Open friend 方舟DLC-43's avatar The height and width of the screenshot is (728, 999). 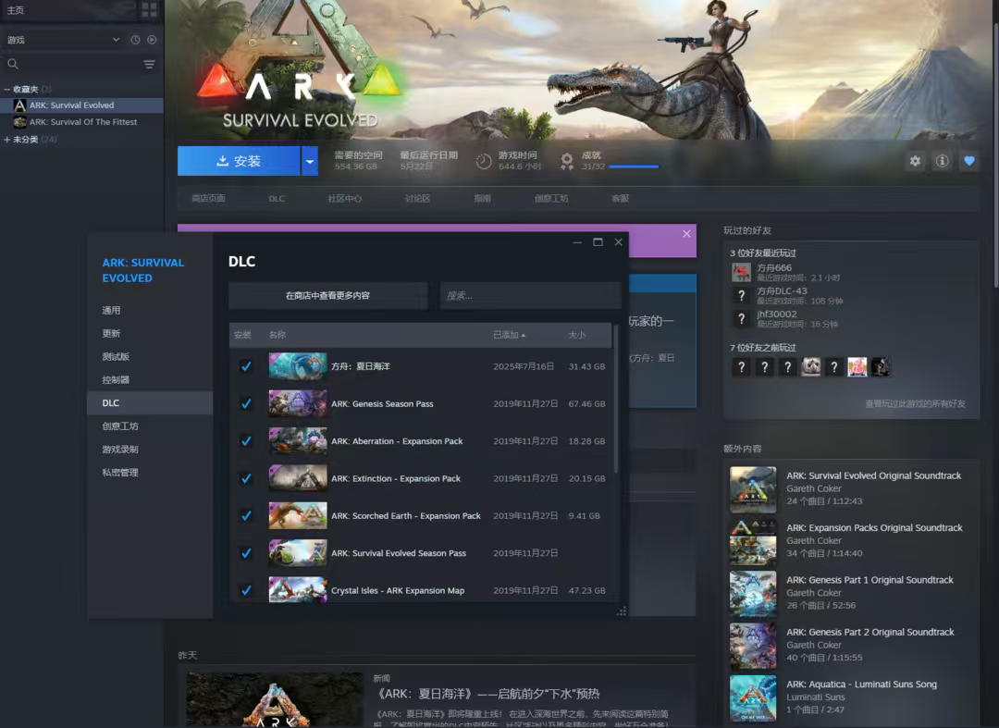tap(741, 295)
